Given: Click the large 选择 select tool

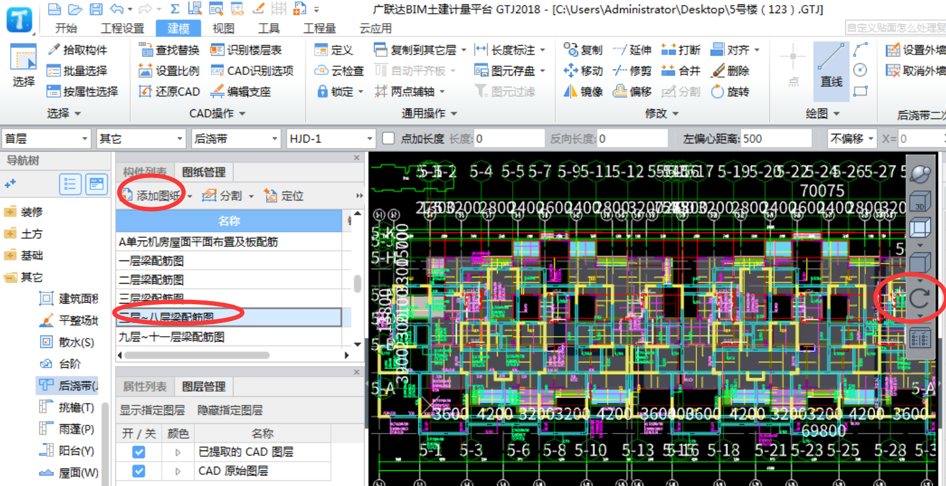Looking at the screenshot, I should [x=24, y=66].
